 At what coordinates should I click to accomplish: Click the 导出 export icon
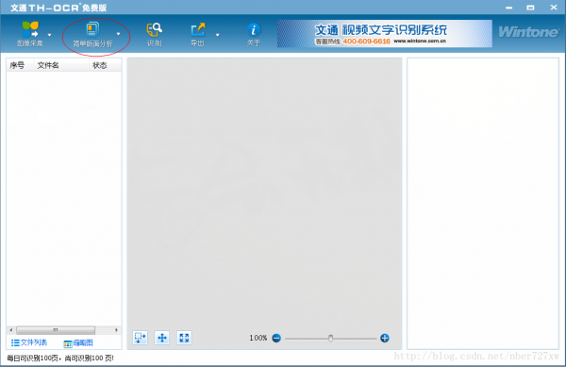click(x=198, y=29)
